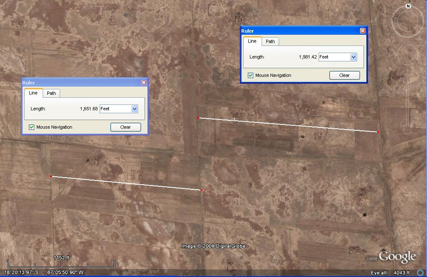
Task: Click the Google logo watermark
Action: click(x=397, y=257)
